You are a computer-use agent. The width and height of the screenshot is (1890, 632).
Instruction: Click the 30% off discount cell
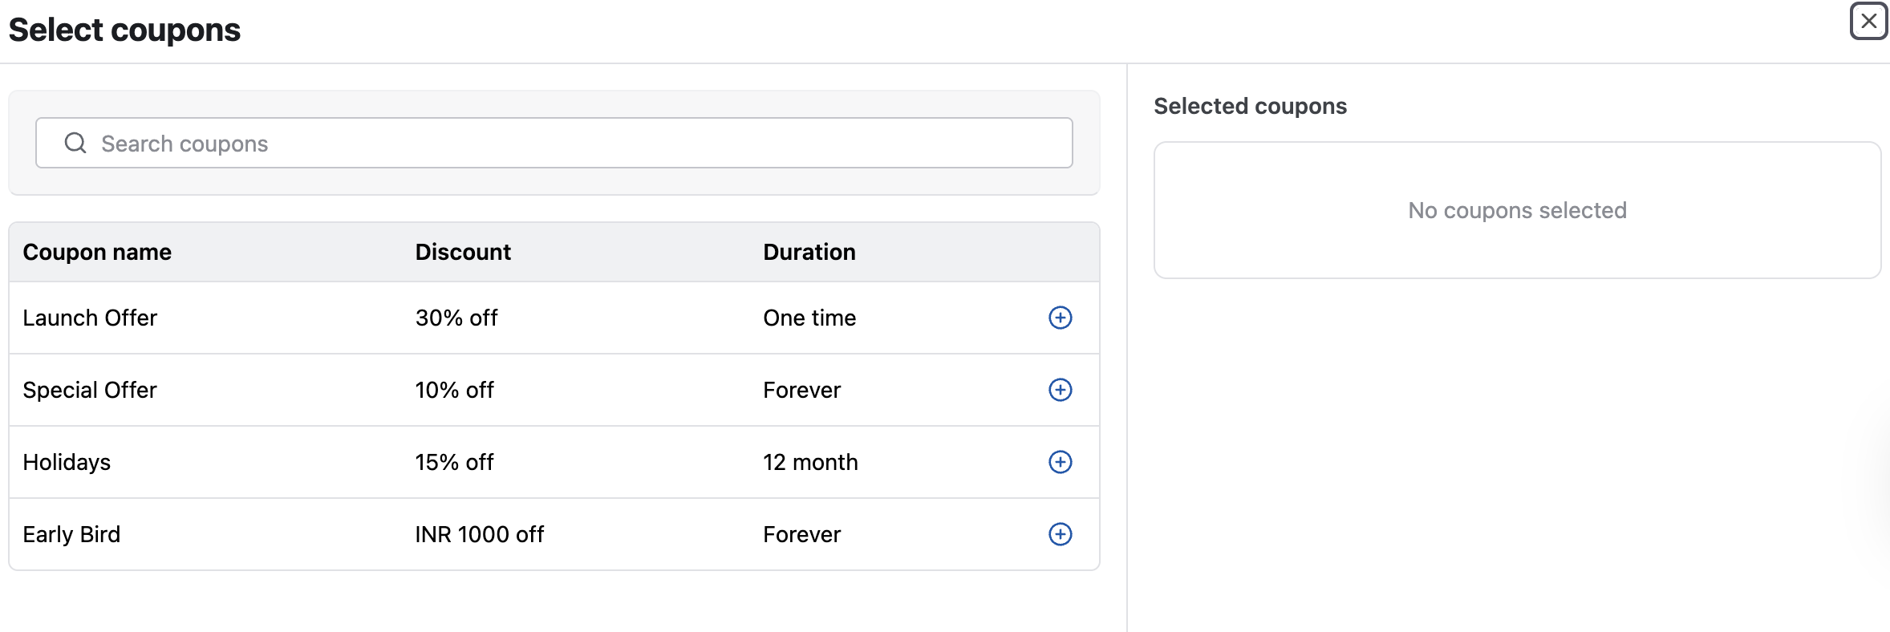click(x=456, y=318)
